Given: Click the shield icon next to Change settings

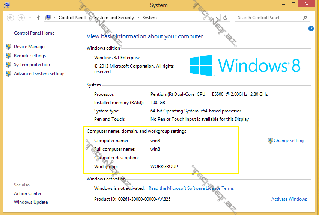Looking at the screenshot, I should (270, 141).
